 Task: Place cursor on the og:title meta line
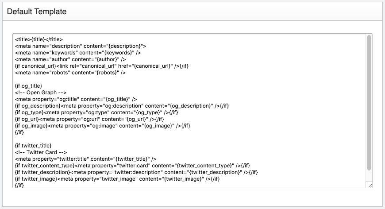(76, 99)
